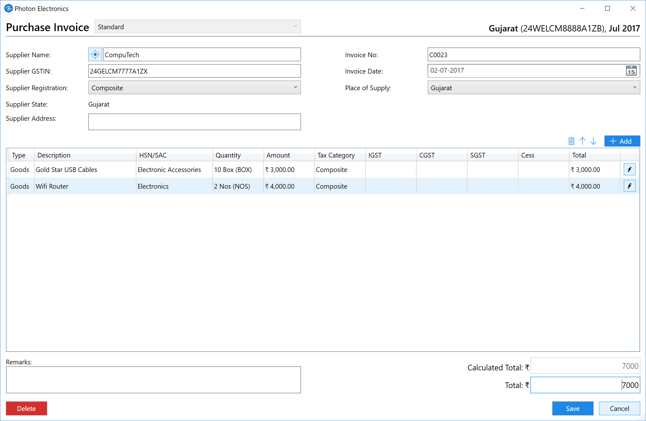
Task: Open the Invoice Date calendar picker
Action: click(x=631, y=71)
